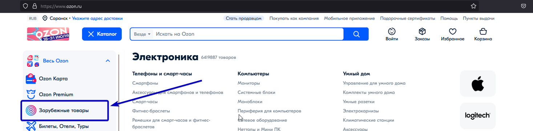Click the shield tracking protection icon

pyautogui.click(x=25, y=6)
